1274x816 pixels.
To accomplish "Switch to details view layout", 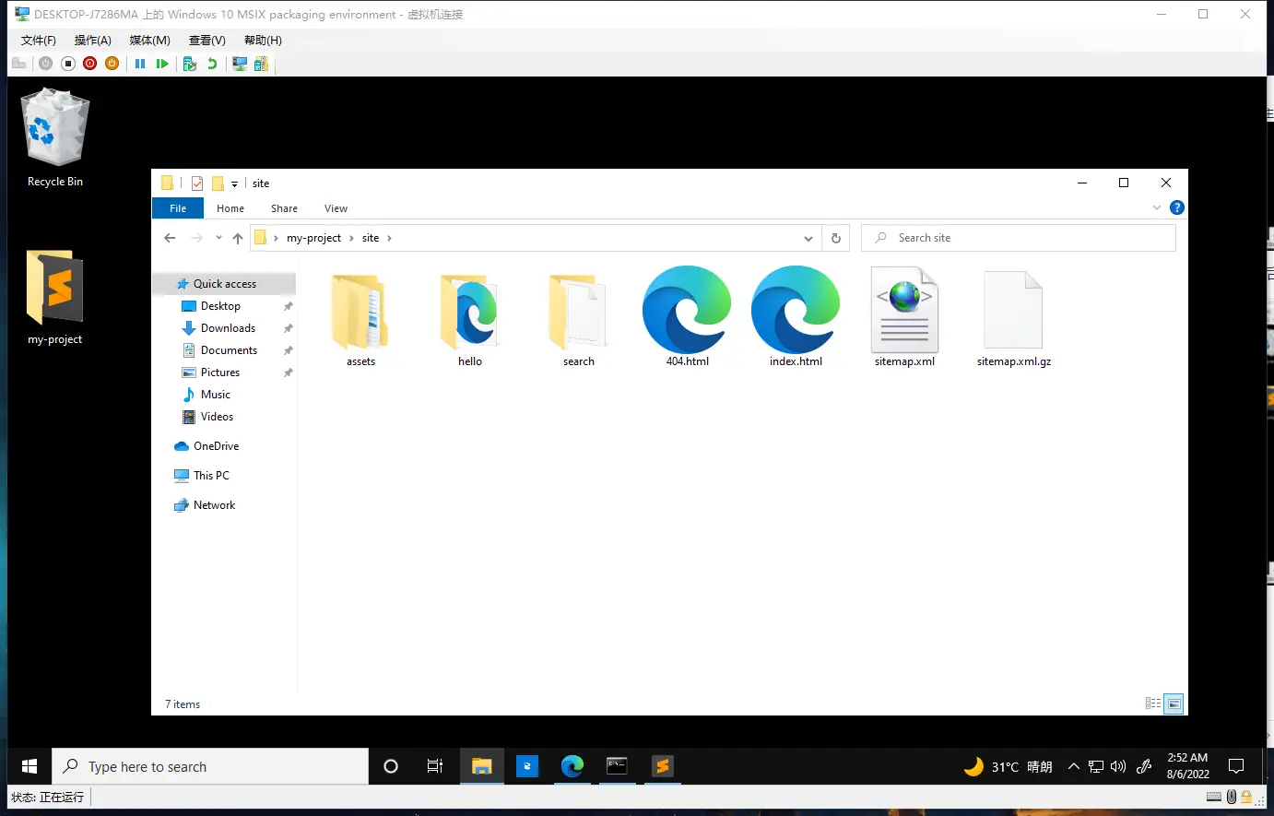I will pyautogui.click(x=1153, y=704).
